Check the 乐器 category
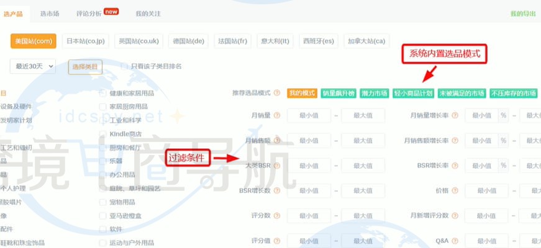Image resolution: width=541 pixels, height=248 pixels. [x=102, y=161]
